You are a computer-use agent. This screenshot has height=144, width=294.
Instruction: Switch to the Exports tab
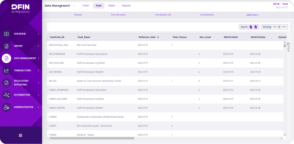click(126, 6)
